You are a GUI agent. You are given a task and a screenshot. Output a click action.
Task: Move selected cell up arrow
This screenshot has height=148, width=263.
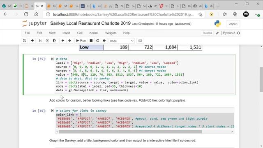click(x=63, y=41)
